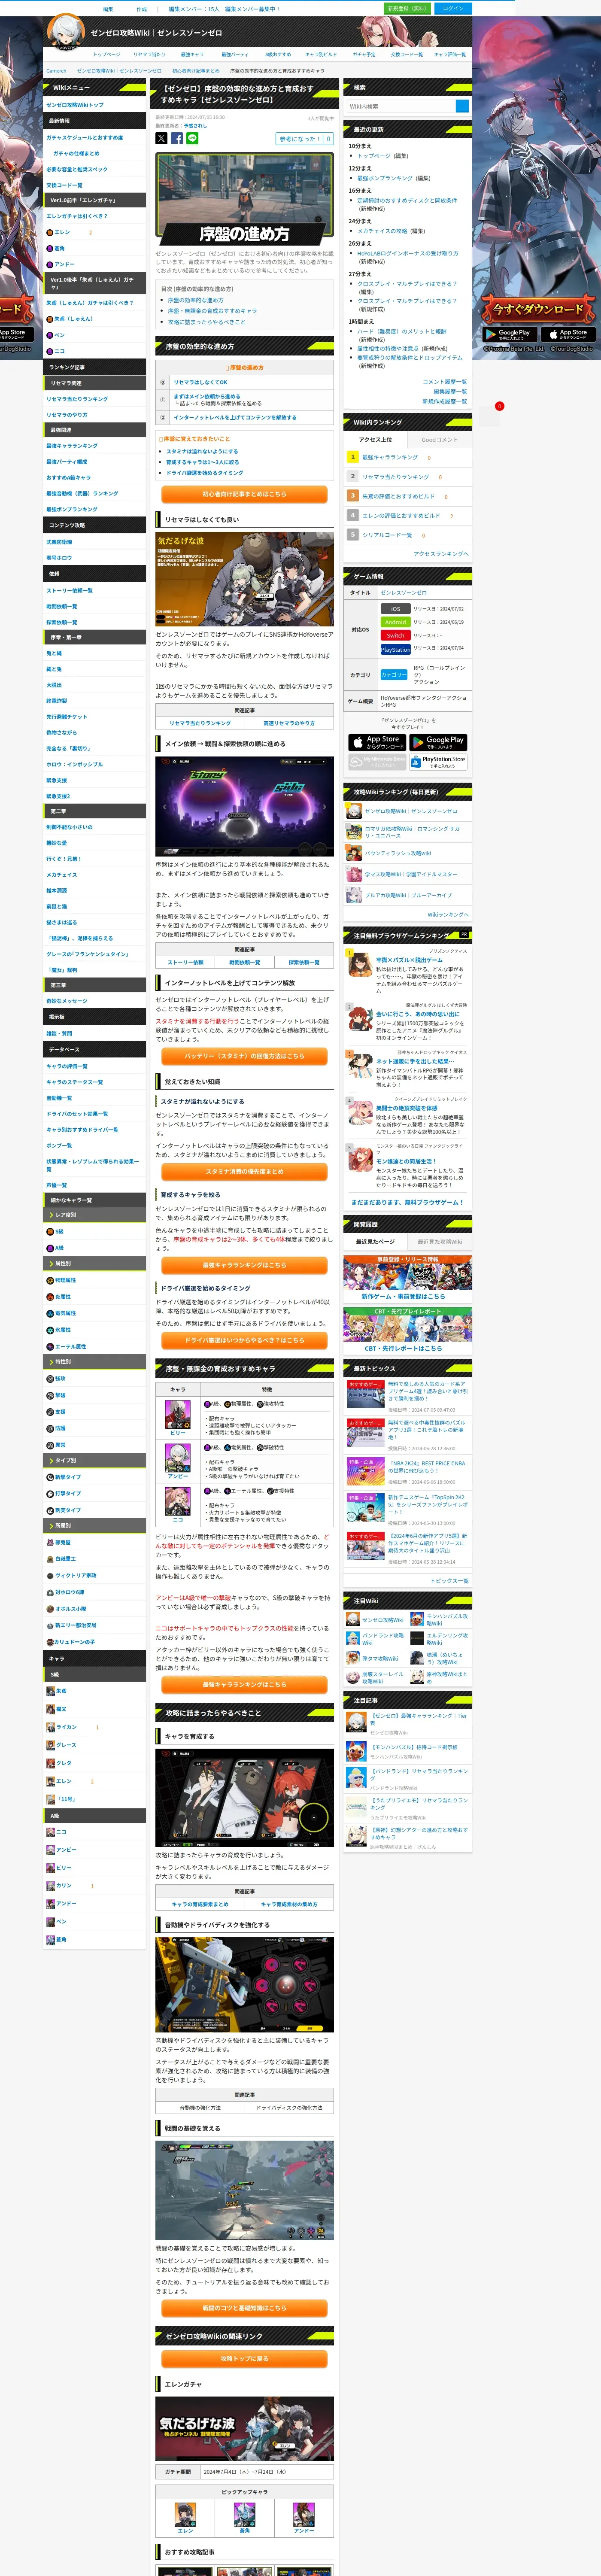
Task: Click the Google Play badge in game info
Action: (438, 742)
